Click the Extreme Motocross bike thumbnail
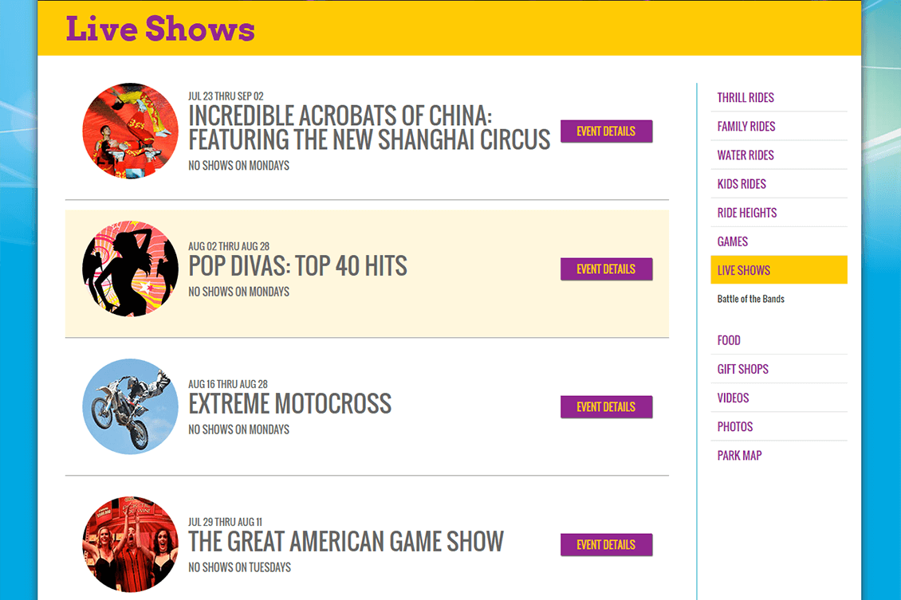 (131, 406)
